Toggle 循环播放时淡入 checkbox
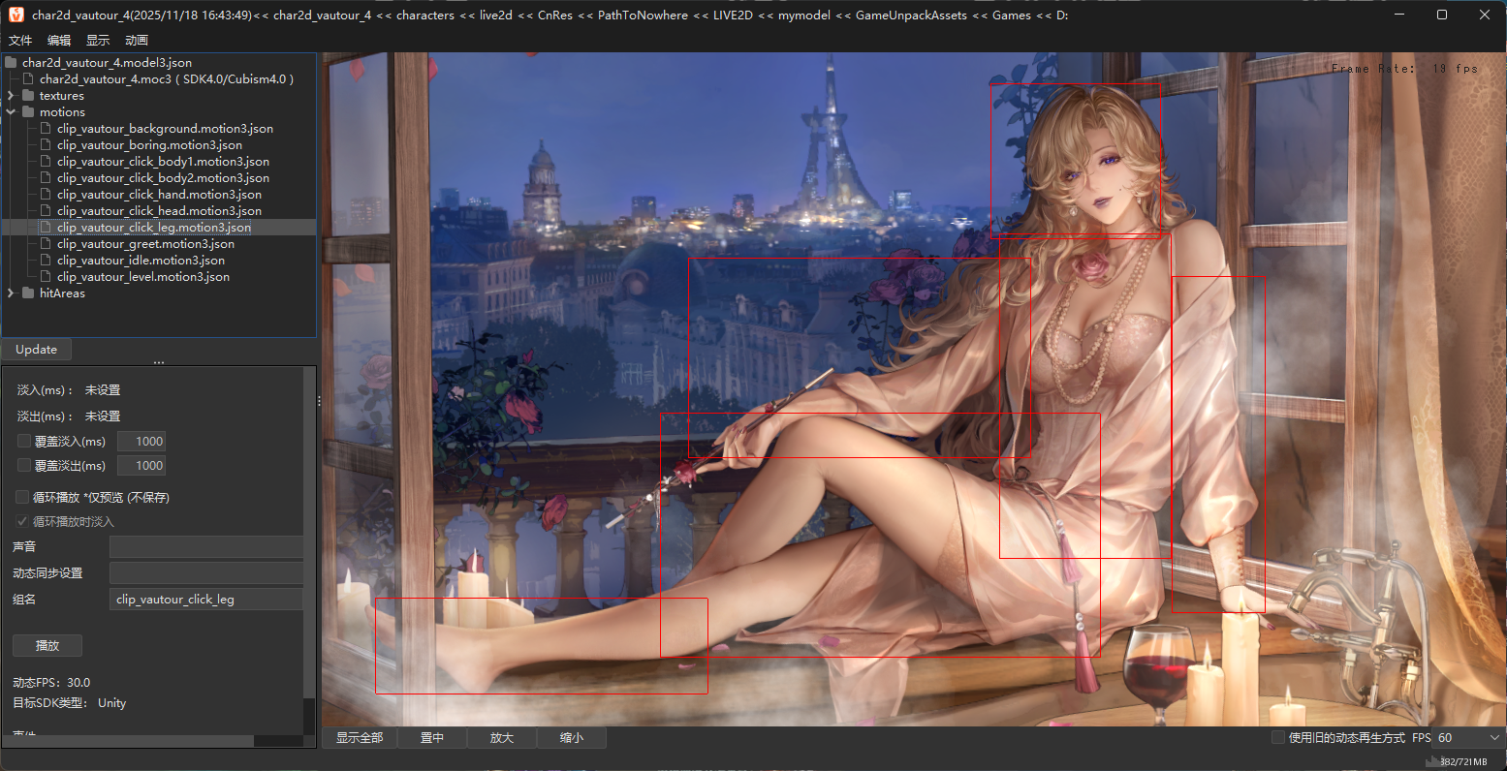The width and height of the screenshot is (1507, 771). tap(23, 521)
